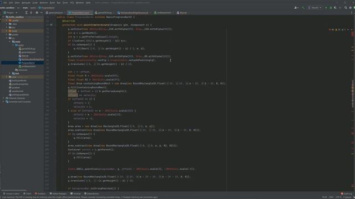Collapse the battle_sandbox root node
The height and width of the screenshot is (199, 355).
pos(3,17)
